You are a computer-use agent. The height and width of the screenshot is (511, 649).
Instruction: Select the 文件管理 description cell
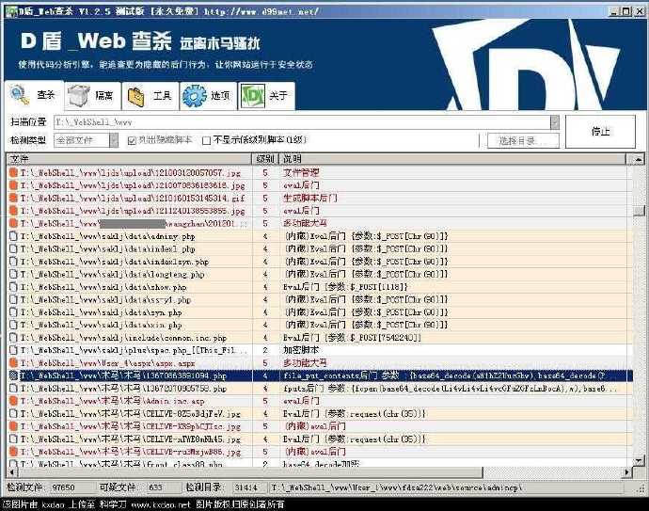(x=301, y=172)
